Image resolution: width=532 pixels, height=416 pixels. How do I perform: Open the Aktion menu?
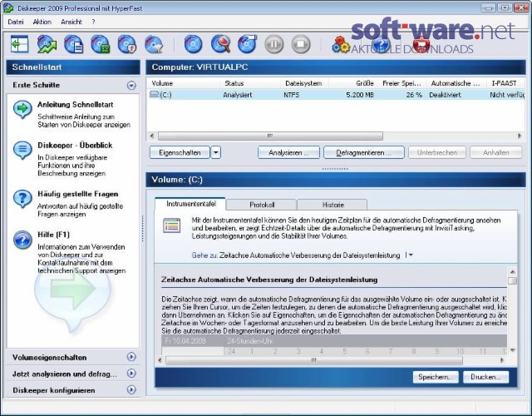[x=42, y=22]
